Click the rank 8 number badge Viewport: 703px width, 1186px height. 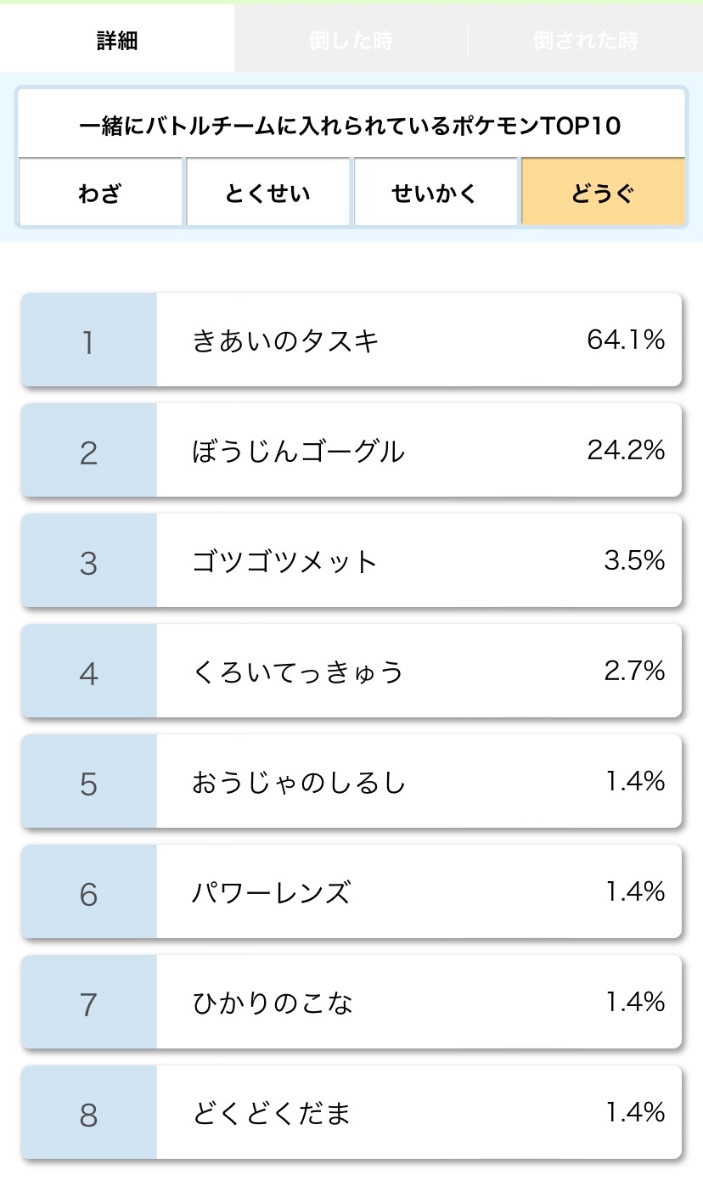coord(88,1114)
